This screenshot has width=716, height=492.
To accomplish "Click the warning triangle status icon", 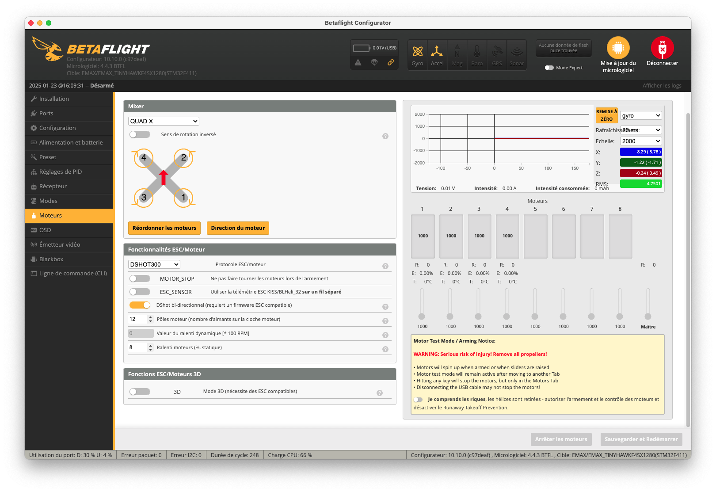I will point(358,62).
